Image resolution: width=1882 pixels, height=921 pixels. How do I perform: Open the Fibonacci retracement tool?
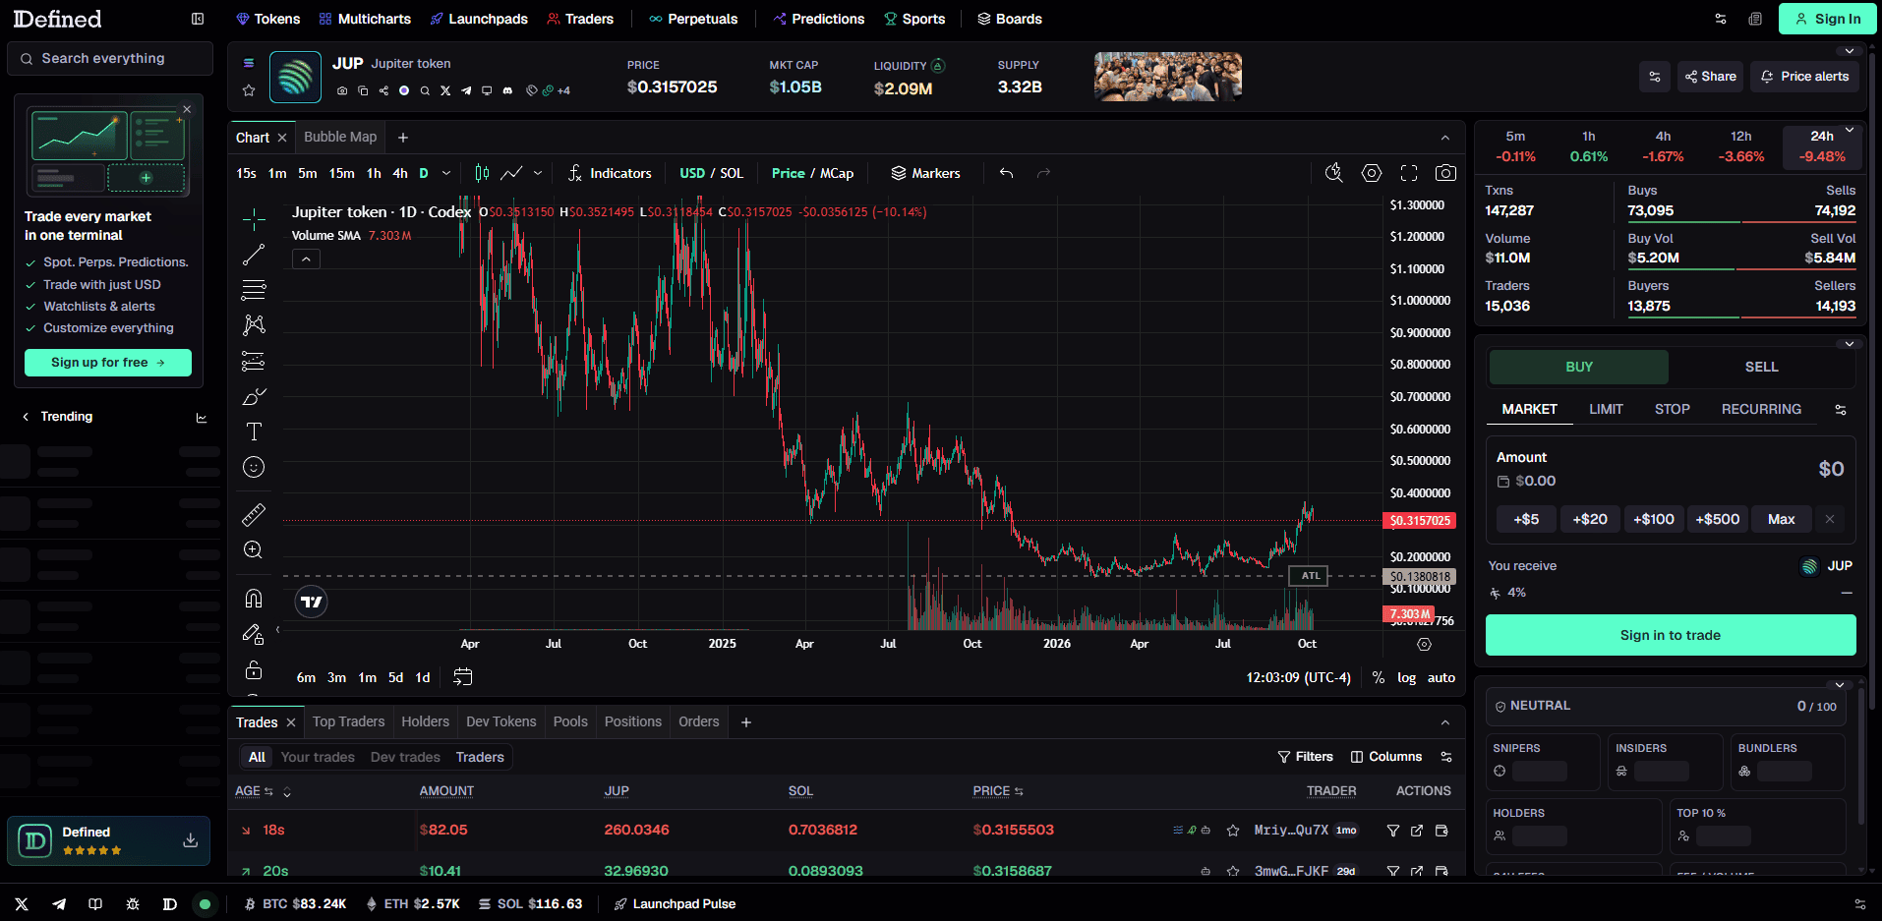click(254, 290)
